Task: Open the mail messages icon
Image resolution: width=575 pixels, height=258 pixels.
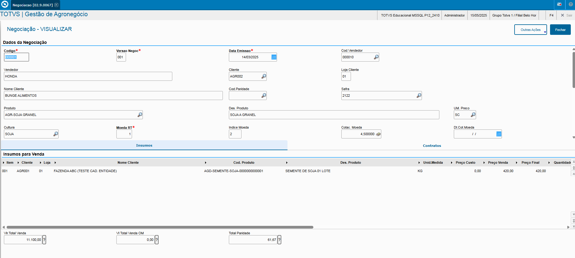Action: 559,5
